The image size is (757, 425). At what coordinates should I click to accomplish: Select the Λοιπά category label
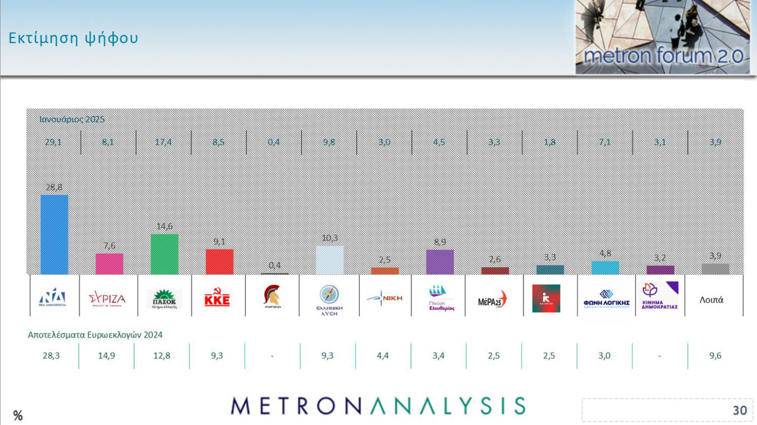711,300
